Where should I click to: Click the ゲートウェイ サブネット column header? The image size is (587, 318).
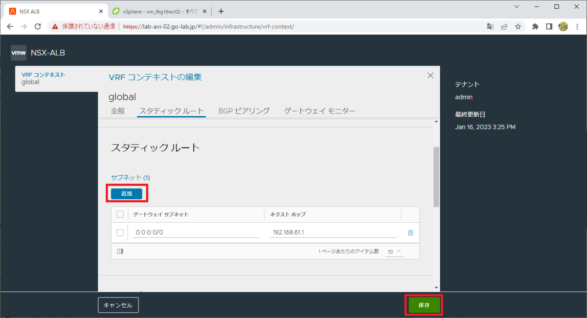coord(161,214)
